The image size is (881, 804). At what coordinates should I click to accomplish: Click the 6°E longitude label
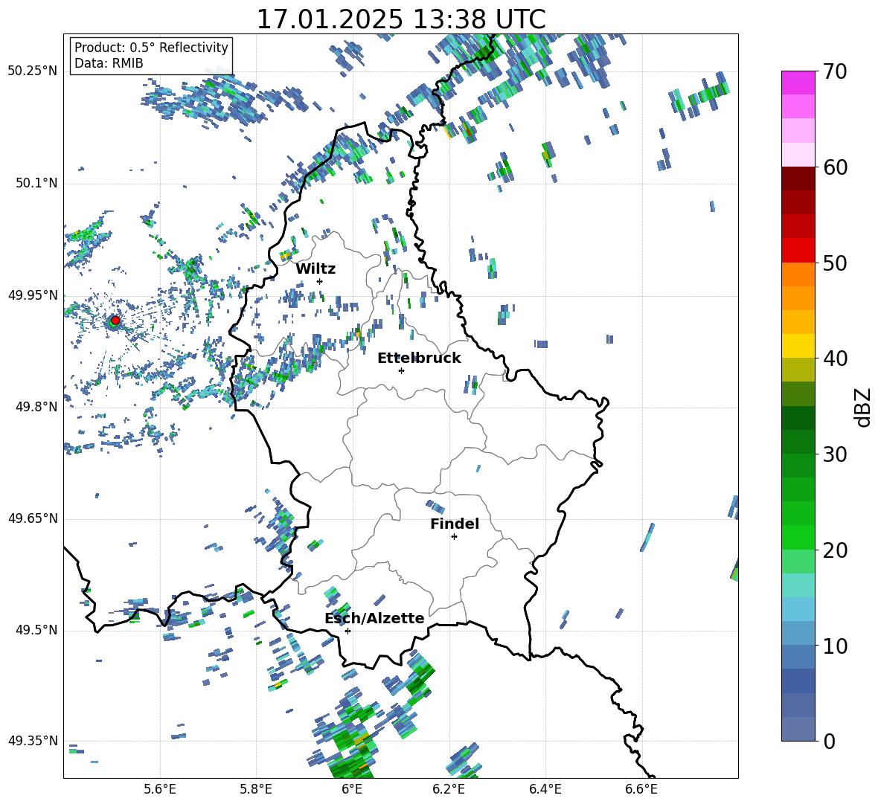[x=352, y=789]
